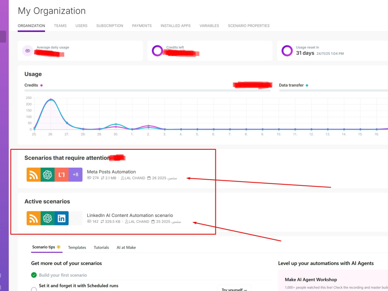Click the Data transfer progress bar
The width and height of the screenshot is (388, 291).
[333, 90]
